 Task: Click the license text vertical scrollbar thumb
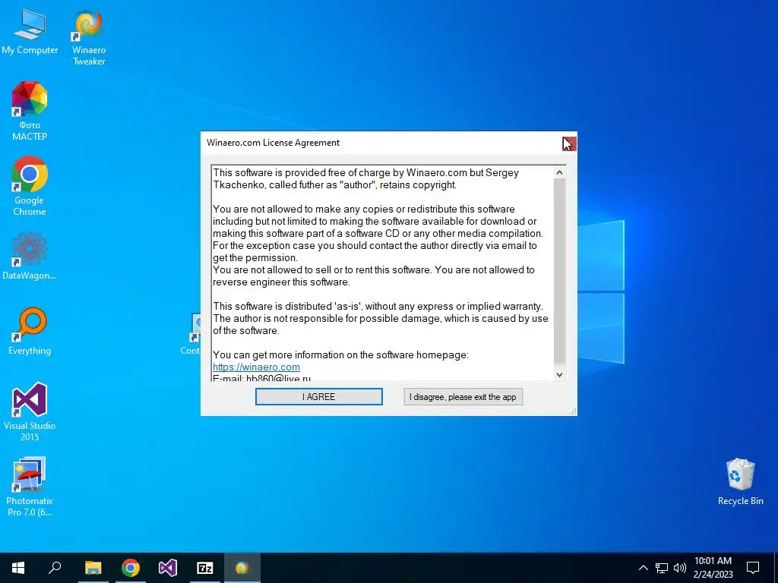(559, 271)
